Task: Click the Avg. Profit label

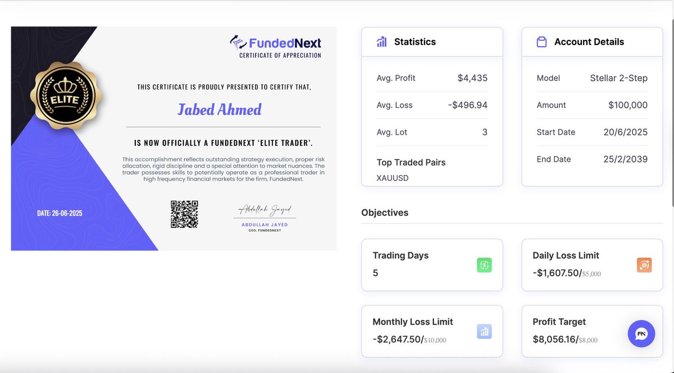Action: pos(396,78)
